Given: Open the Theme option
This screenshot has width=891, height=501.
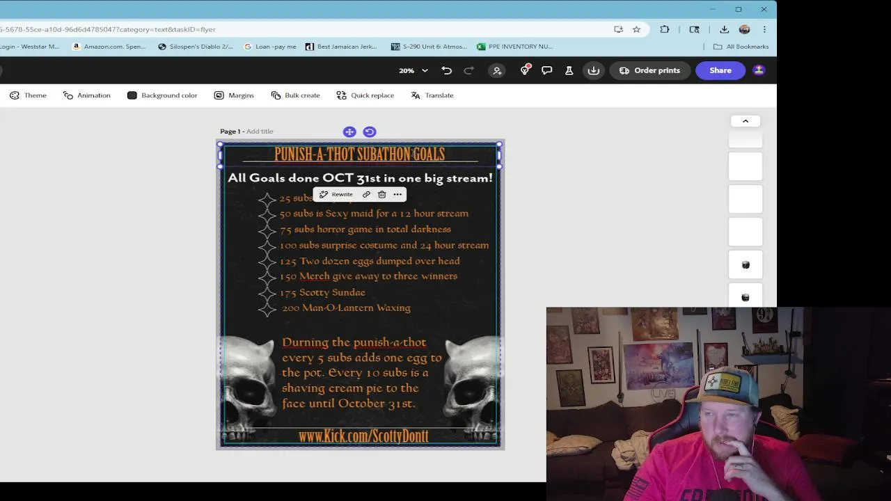Looking at the screenshot, I should [28, 95].
